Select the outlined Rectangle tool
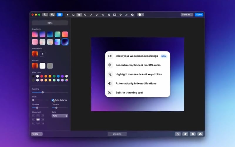Viewport: 235px width, 147px height. pyautogui.click(x=73, y=15)
